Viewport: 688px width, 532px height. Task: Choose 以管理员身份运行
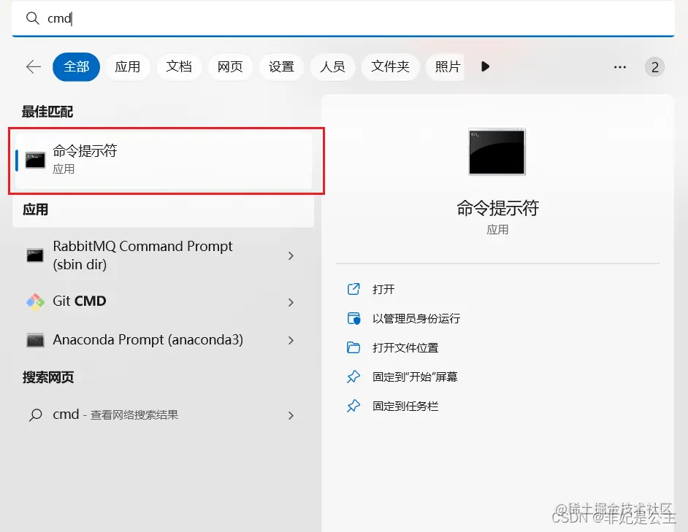[x=416, y=318]
